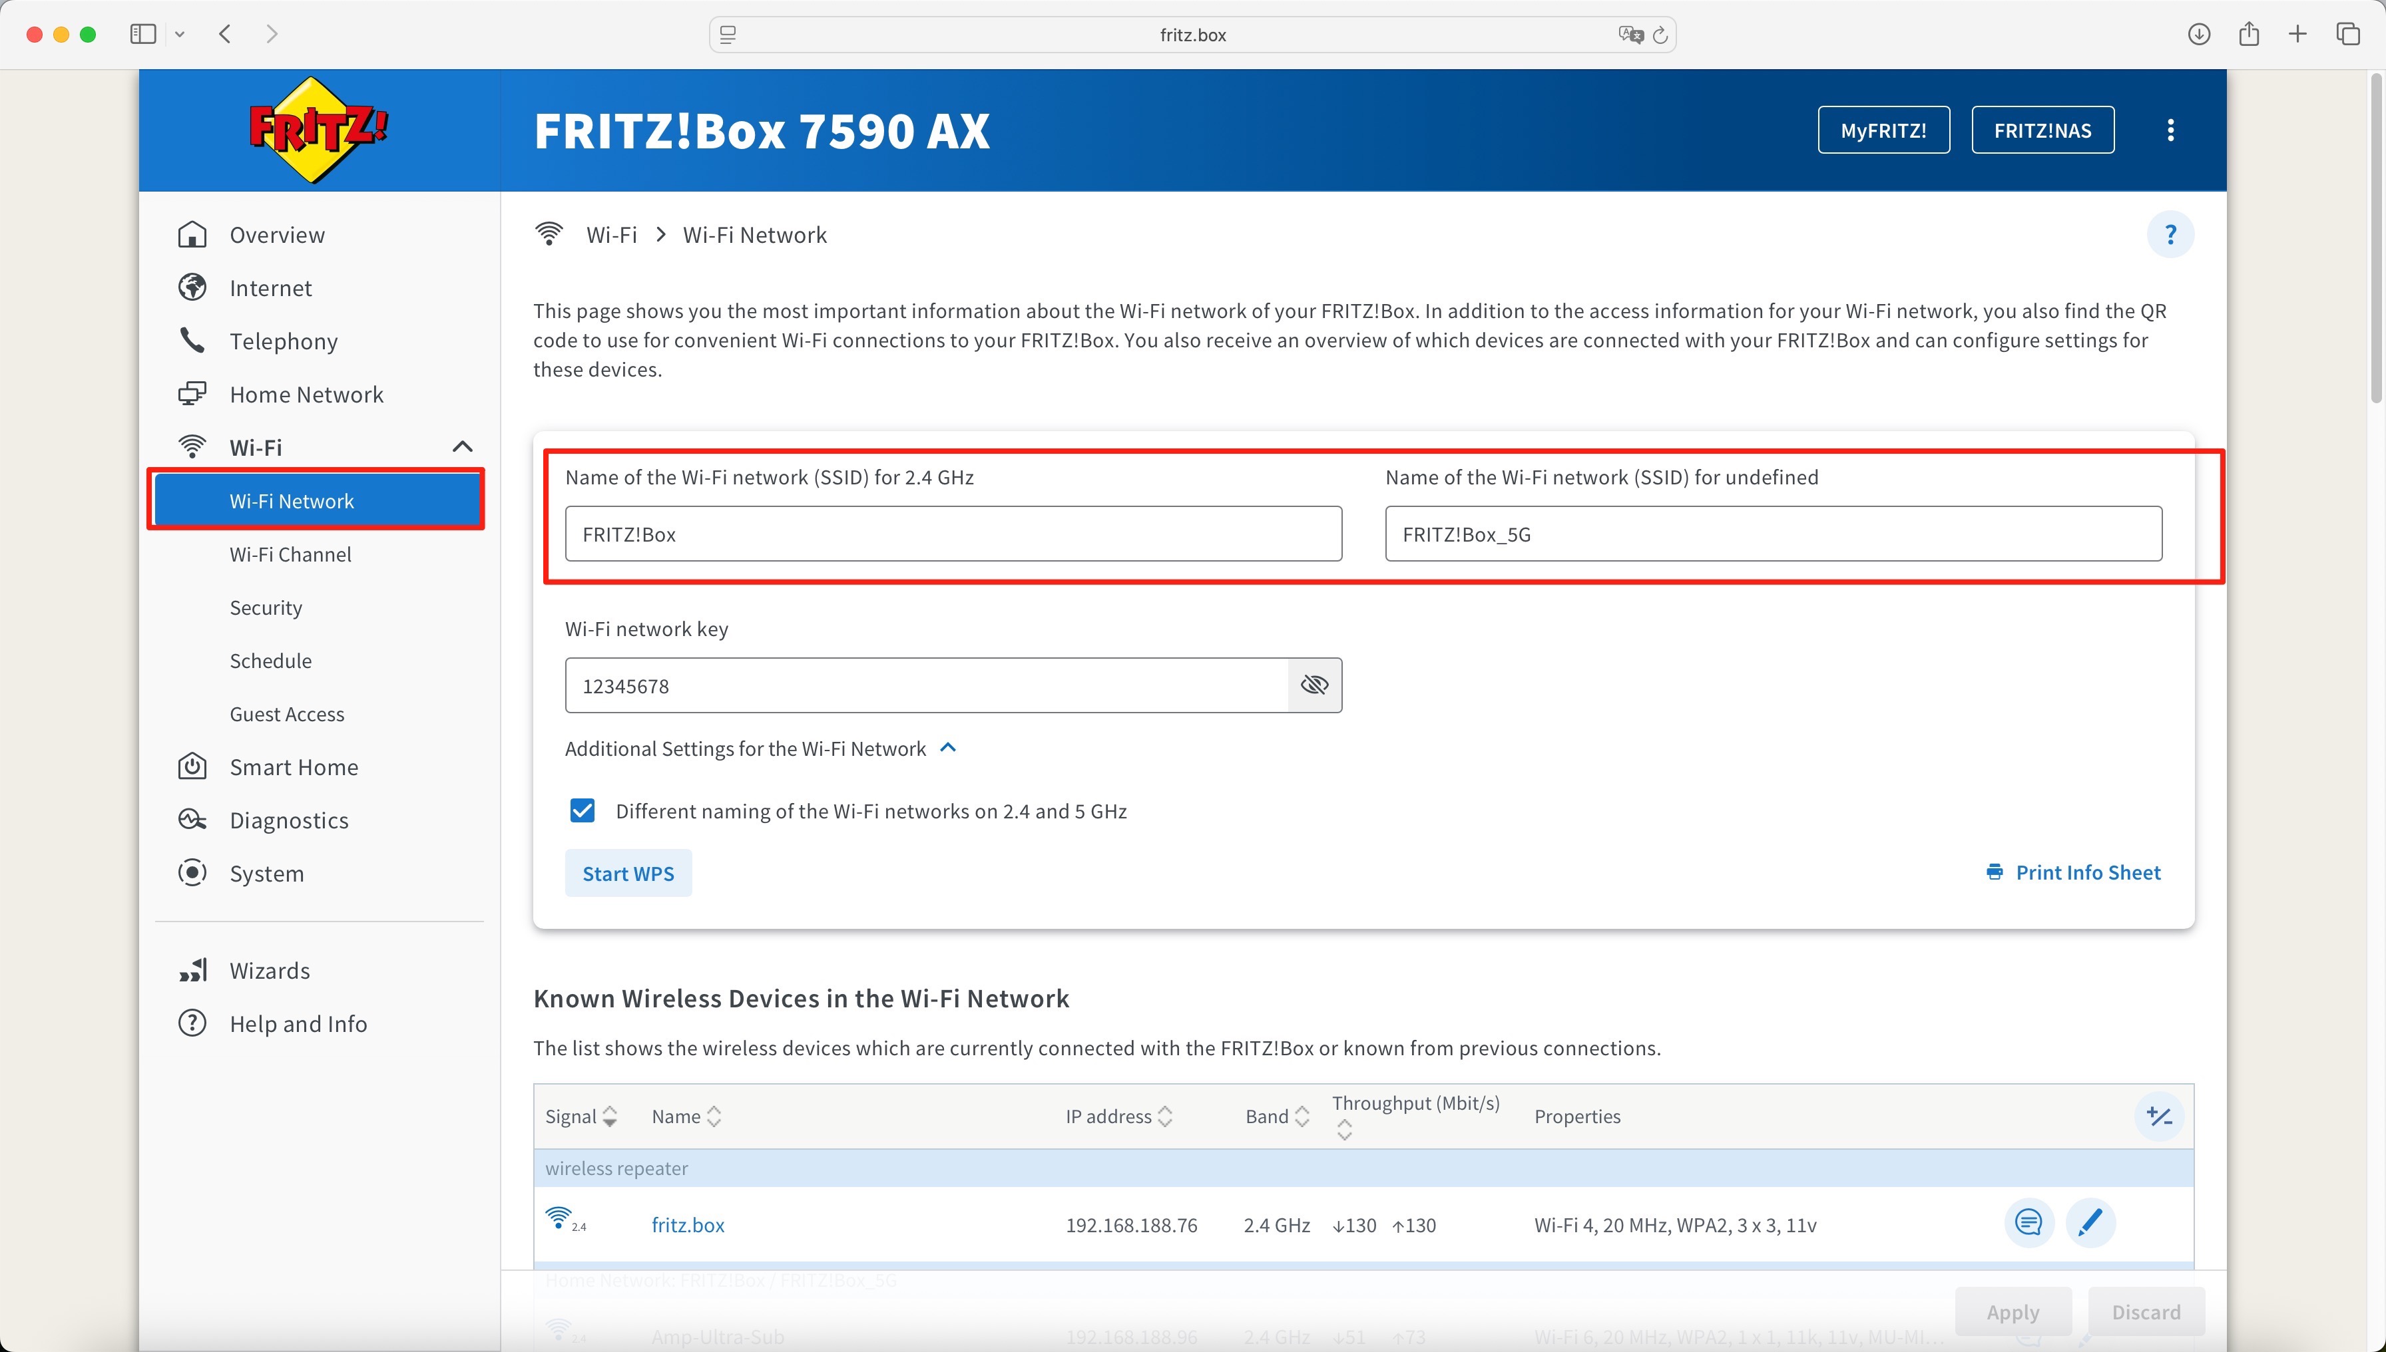2386x1352 pixels.
Task: Uncheck Different naming of Wi-Fi networks checkbox
Action: click(583, 810)
